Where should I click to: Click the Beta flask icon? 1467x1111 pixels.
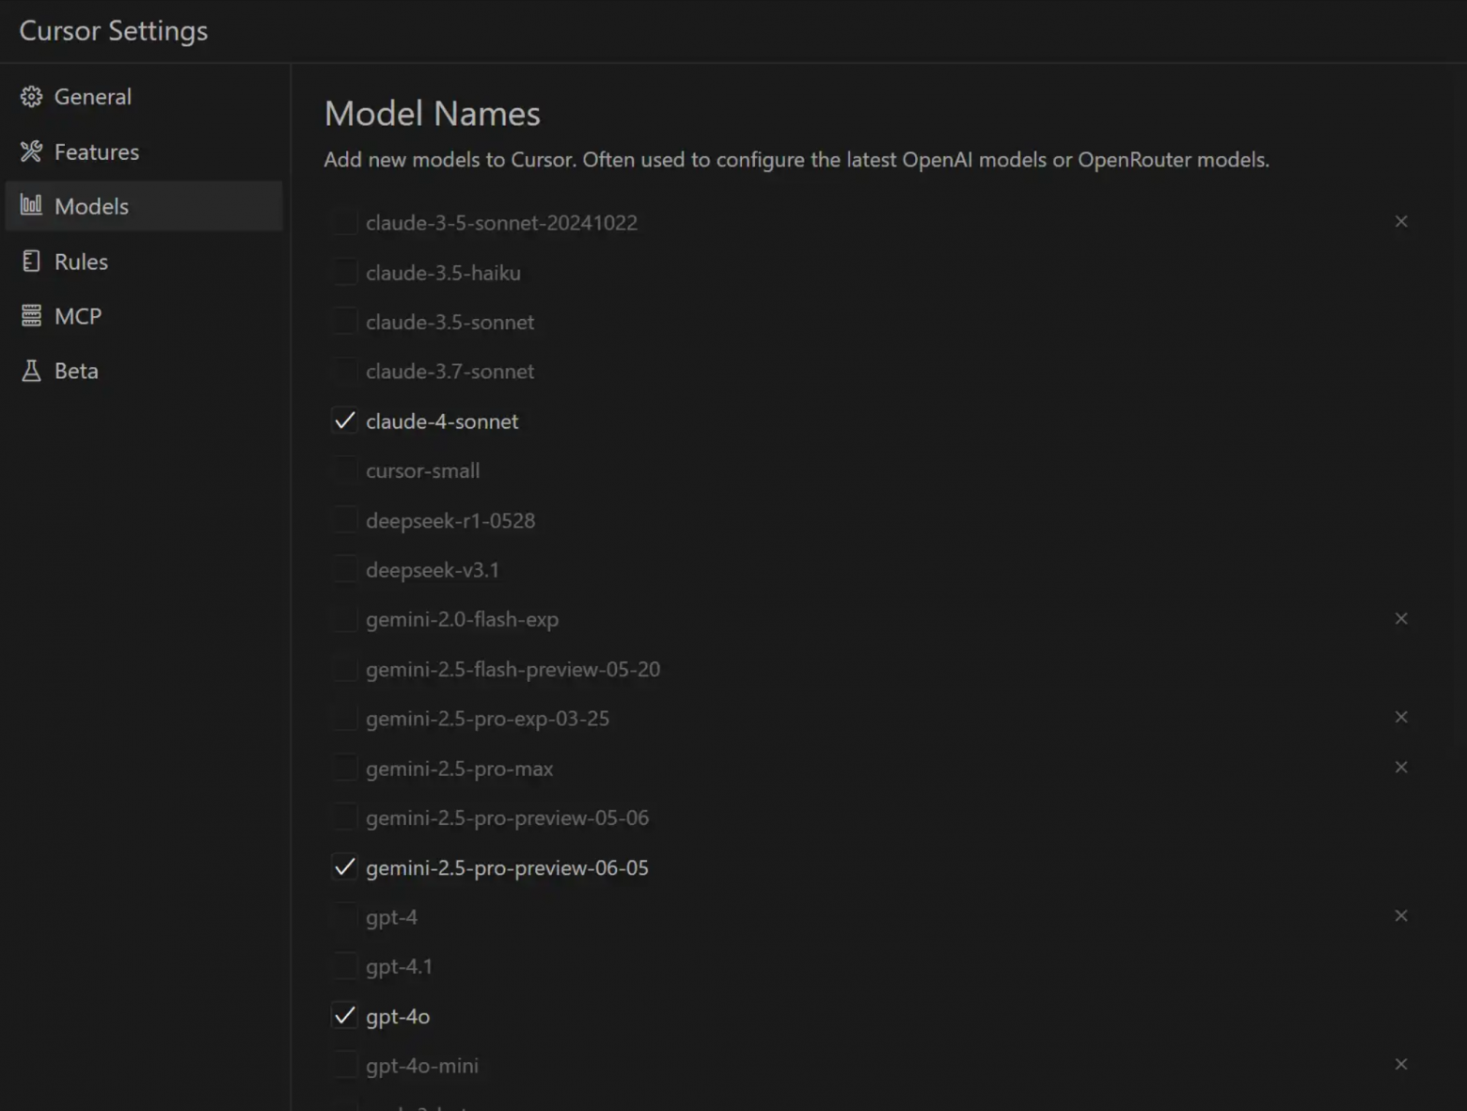(31, 371)
